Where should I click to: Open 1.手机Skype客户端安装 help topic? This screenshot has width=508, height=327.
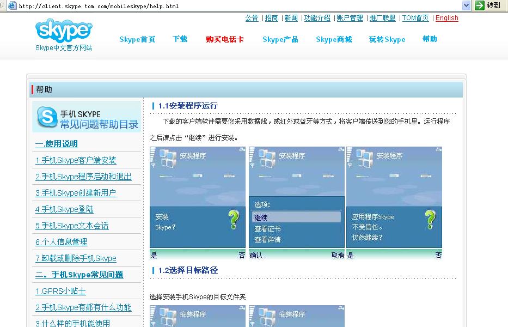click(x=76, y=160)
